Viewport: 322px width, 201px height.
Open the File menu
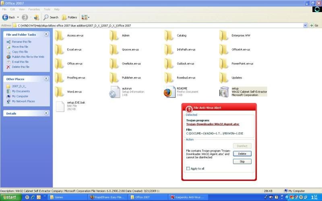tap(4, 9)
